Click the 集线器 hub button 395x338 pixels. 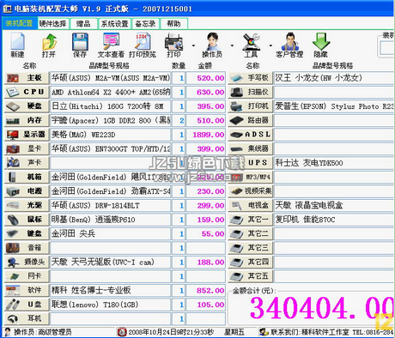[x=251, y=148]
